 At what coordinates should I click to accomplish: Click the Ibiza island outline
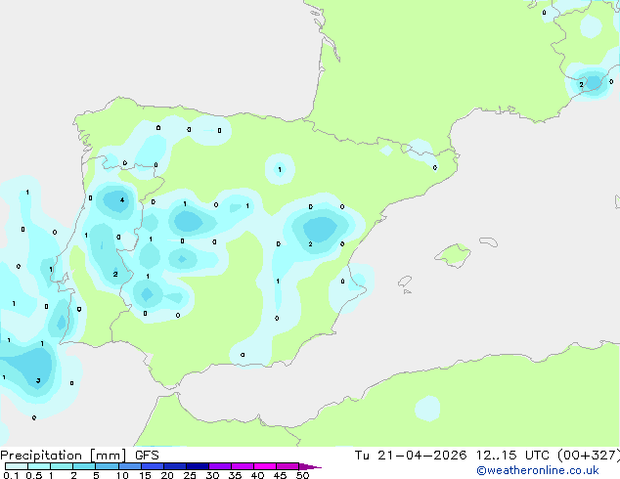coord(405,282)
